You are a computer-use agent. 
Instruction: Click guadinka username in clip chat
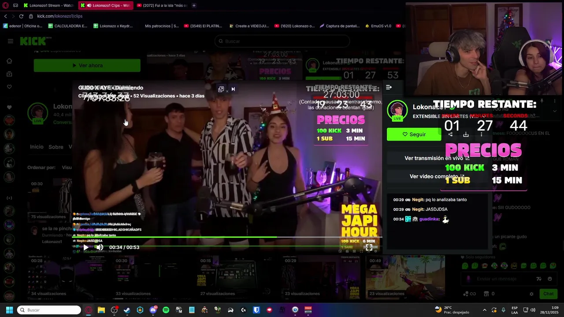coord(429,219)
